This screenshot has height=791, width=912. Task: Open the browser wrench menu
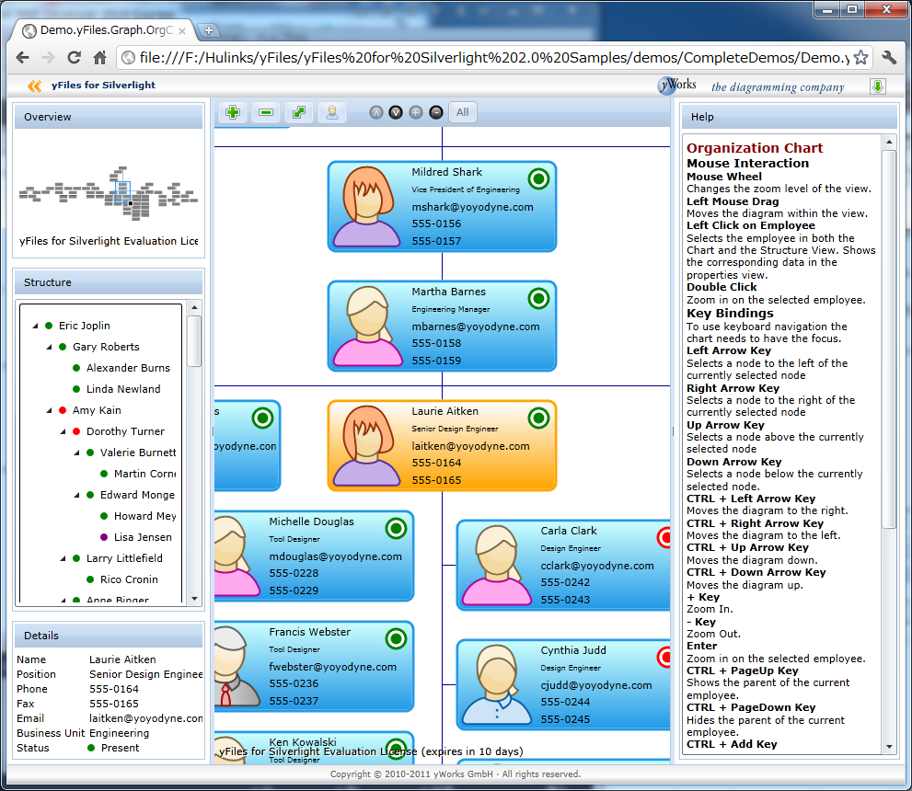889,57
